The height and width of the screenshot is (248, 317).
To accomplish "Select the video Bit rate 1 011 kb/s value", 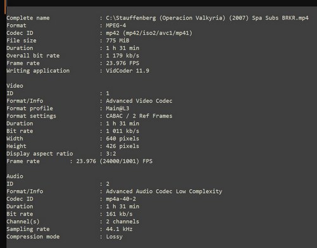I will 122,131.
